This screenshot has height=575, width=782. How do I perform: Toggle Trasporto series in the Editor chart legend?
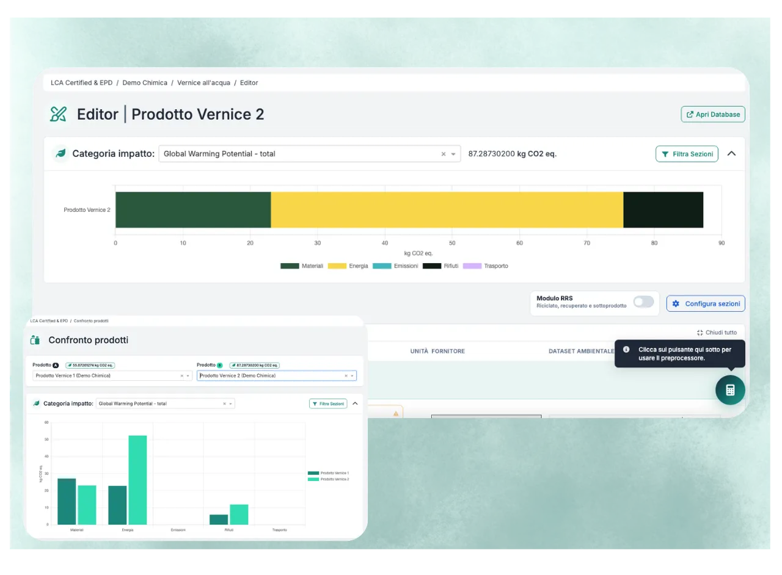coord(486,266)
